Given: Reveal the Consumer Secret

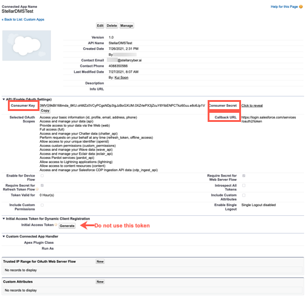Looking at the screenshot, I should pyautogui.click(x=252, y=106).
